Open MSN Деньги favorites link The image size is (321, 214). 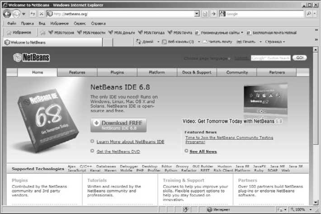(122, 33)
